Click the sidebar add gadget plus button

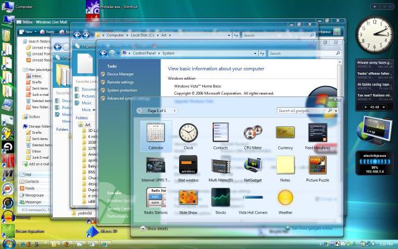(374, 7)
